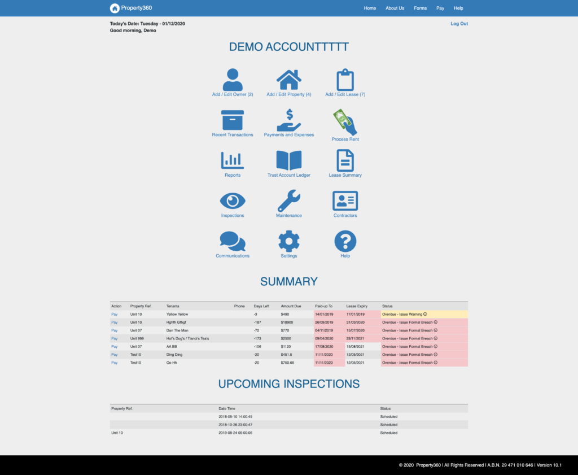Open the Settings gear icon
The image size is (578, 475).
[288, 241]
